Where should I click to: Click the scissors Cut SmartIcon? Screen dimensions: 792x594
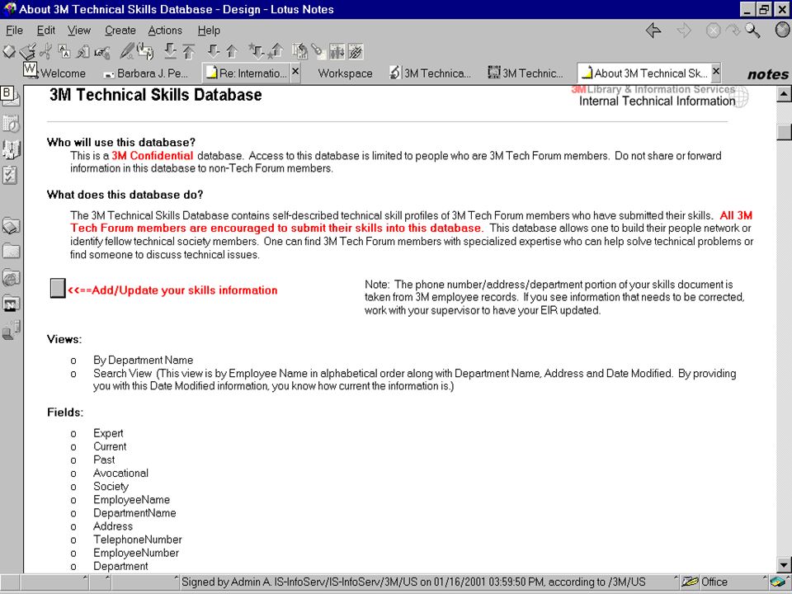coord(45,51)
